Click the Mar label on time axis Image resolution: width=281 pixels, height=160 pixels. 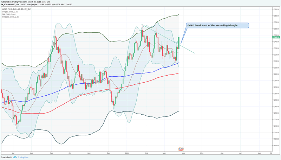pyautogui.click(x=164, y=153)
